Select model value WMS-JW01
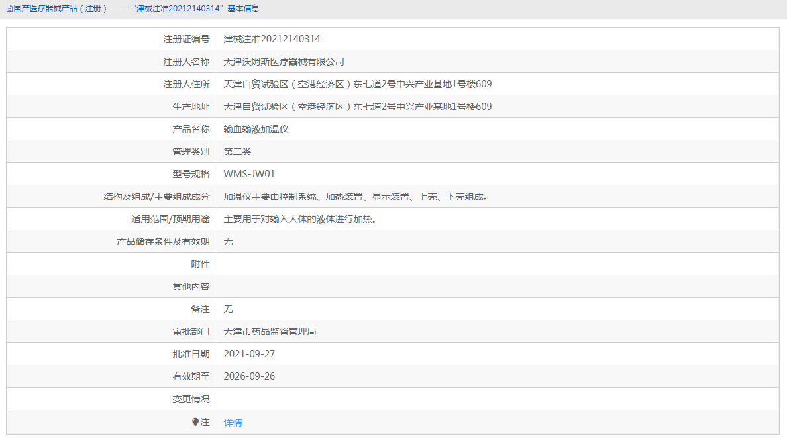Image resolution: width=787 pixels, height=438 pixels. (250, 174)
